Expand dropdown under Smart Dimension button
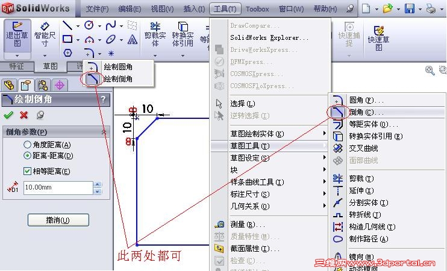The height and width of the screenshot is (271, 447). click(45, 56)
